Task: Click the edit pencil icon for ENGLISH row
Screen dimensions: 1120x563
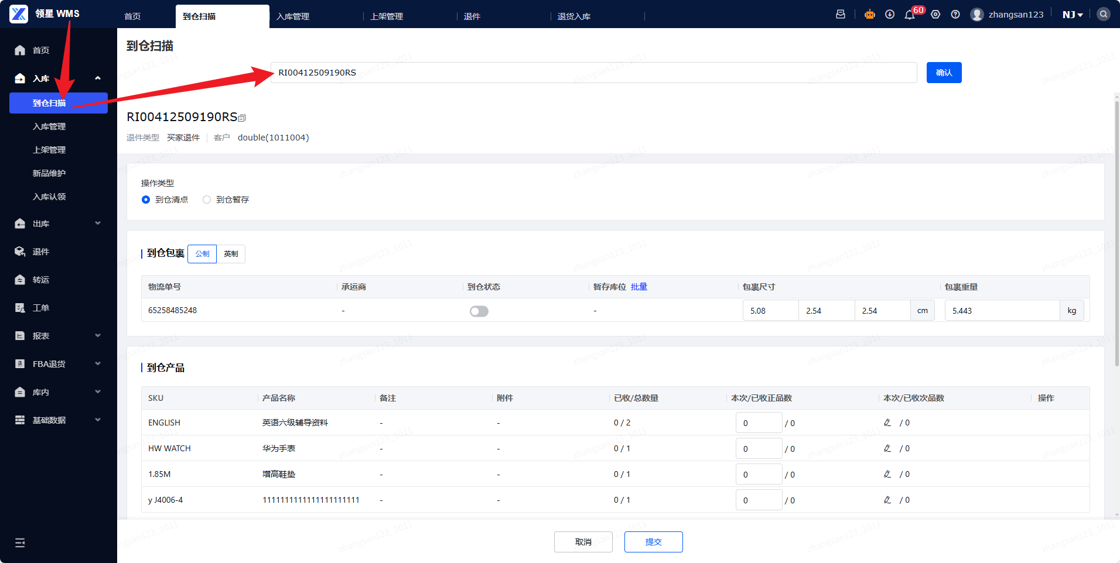Action: 887,423
